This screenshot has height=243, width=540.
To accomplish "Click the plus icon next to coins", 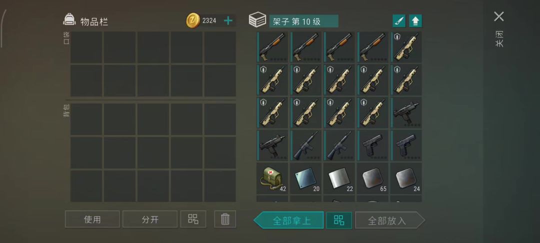I will [x=228, y=20].
